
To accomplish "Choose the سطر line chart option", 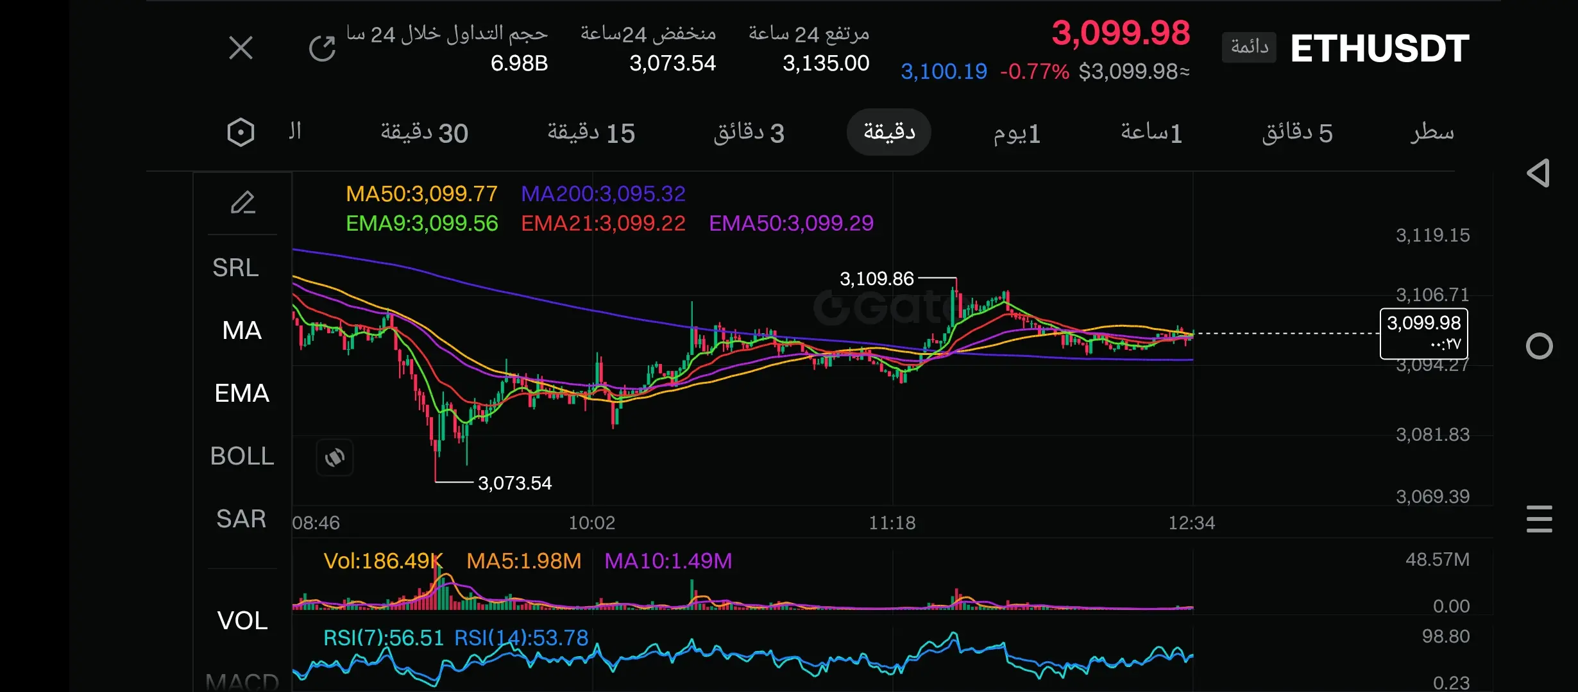I will (1432, 133).
